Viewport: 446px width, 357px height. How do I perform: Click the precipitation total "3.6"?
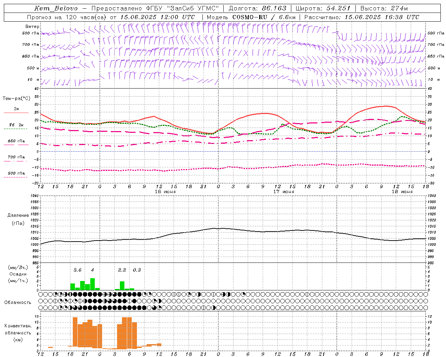tap(77, 270)
